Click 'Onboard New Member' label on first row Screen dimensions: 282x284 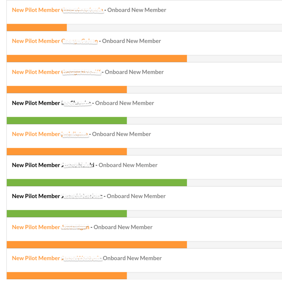tap(137, 10)
